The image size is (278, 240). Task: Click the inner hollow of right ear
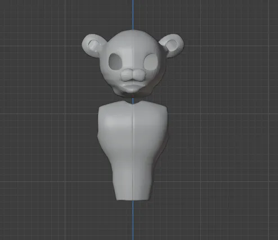[x=172, y=45]
